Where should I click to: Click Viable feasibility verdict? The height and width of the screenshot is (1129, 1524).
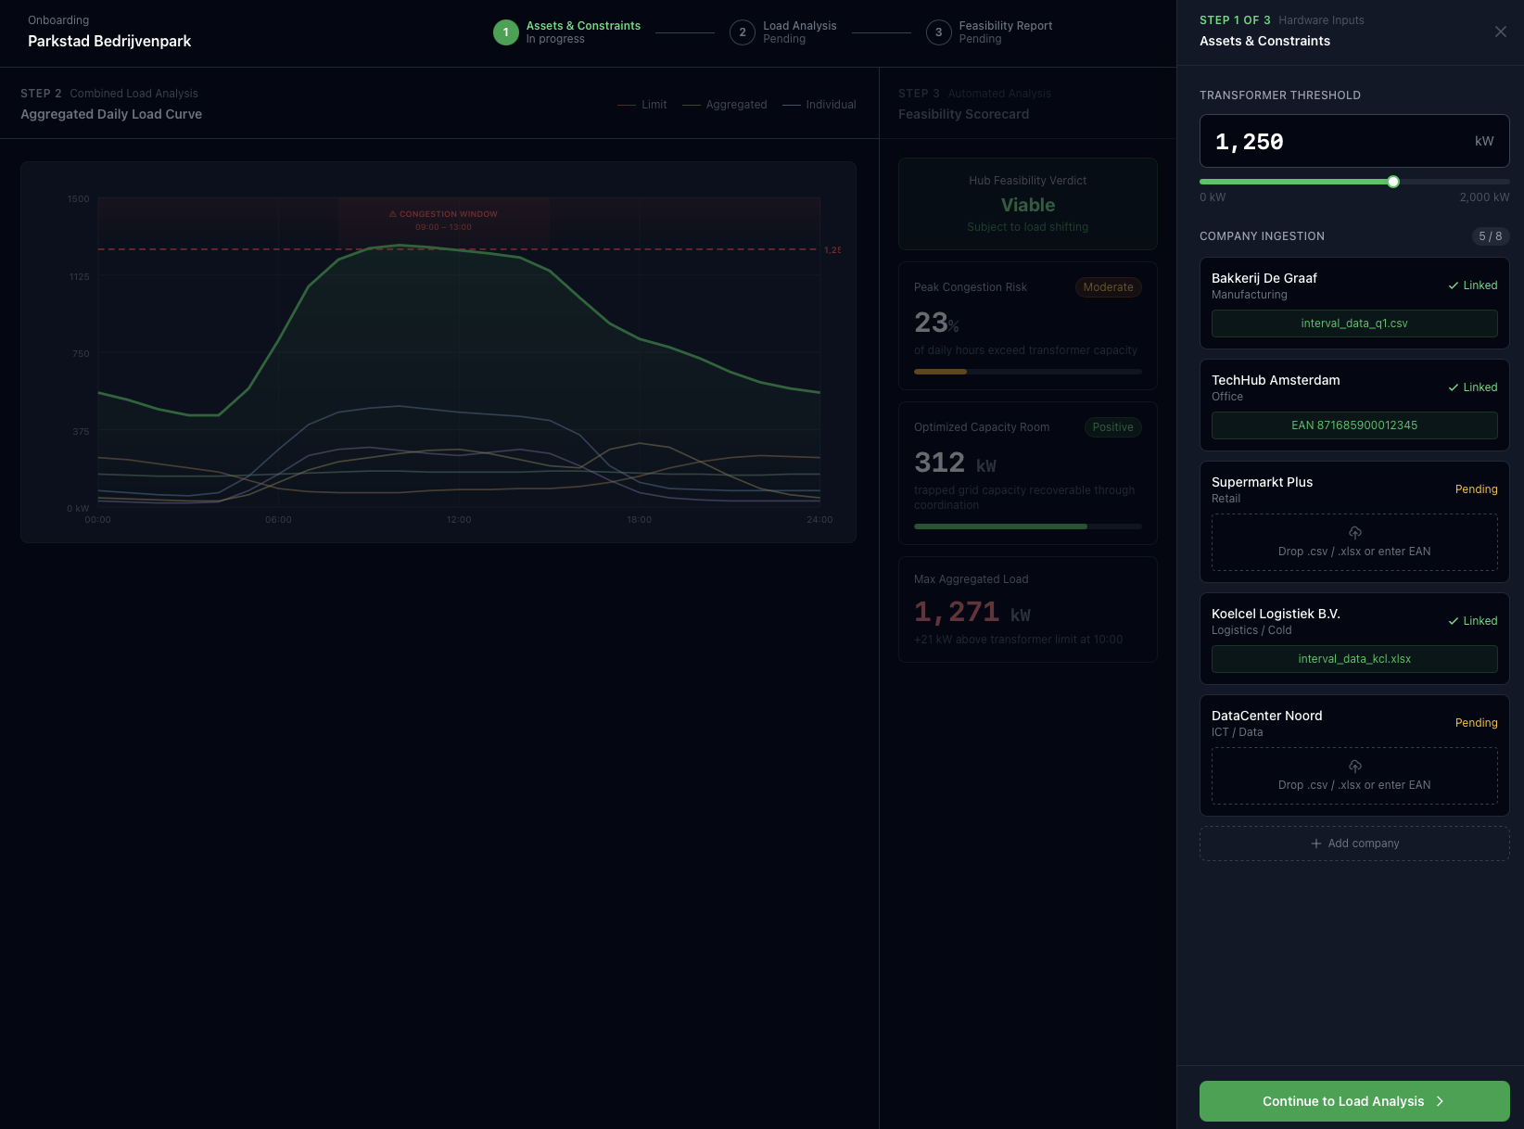pyautogui.click(x=1027, y=205)
